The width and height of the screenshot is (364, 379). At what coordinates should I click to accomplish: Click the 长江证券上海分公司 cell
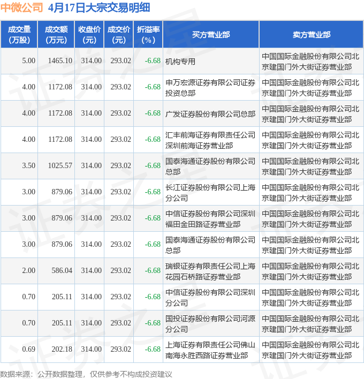[210, 192]
